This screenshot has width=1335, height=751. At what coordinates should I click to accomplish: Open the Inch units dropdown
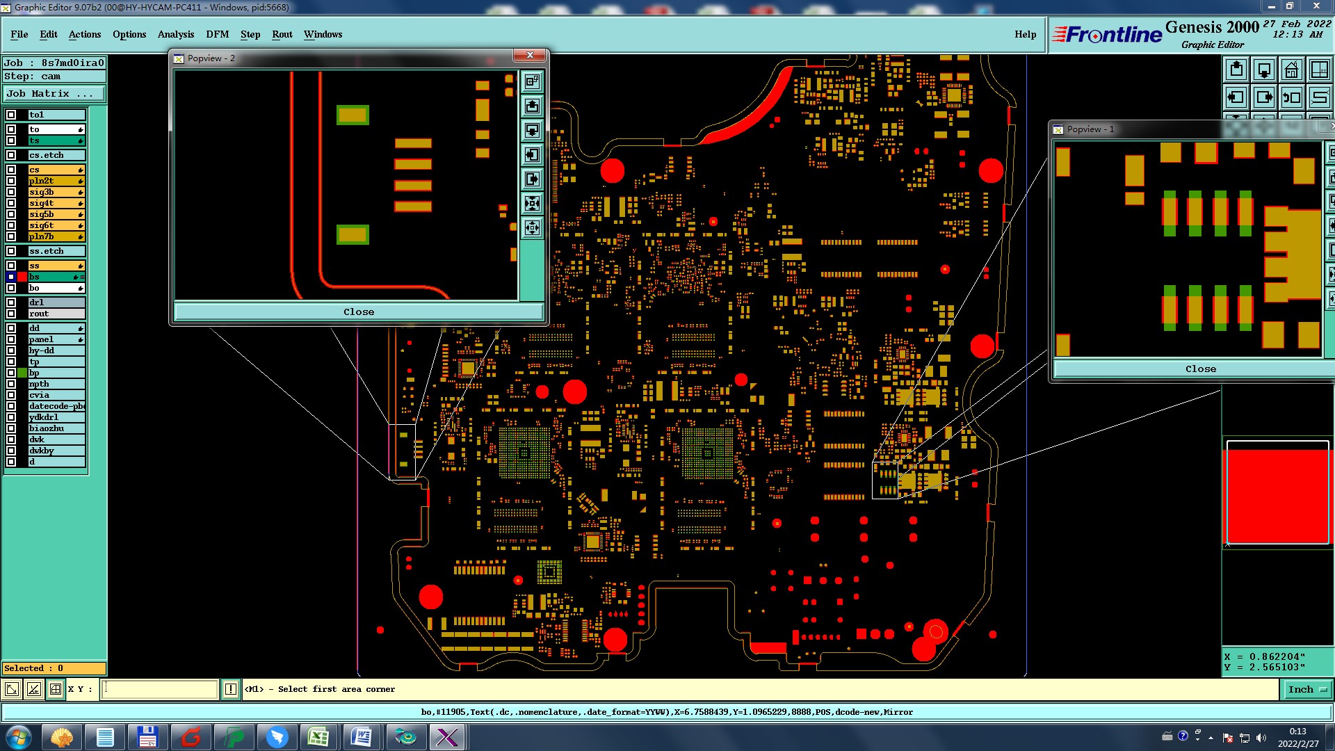pyautogui.click(x=1307, y=689)
